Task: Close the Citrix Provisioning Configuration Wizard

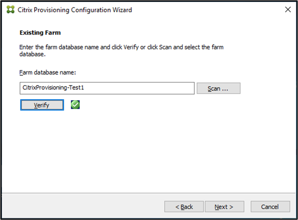Action: [x=287, y=10]
